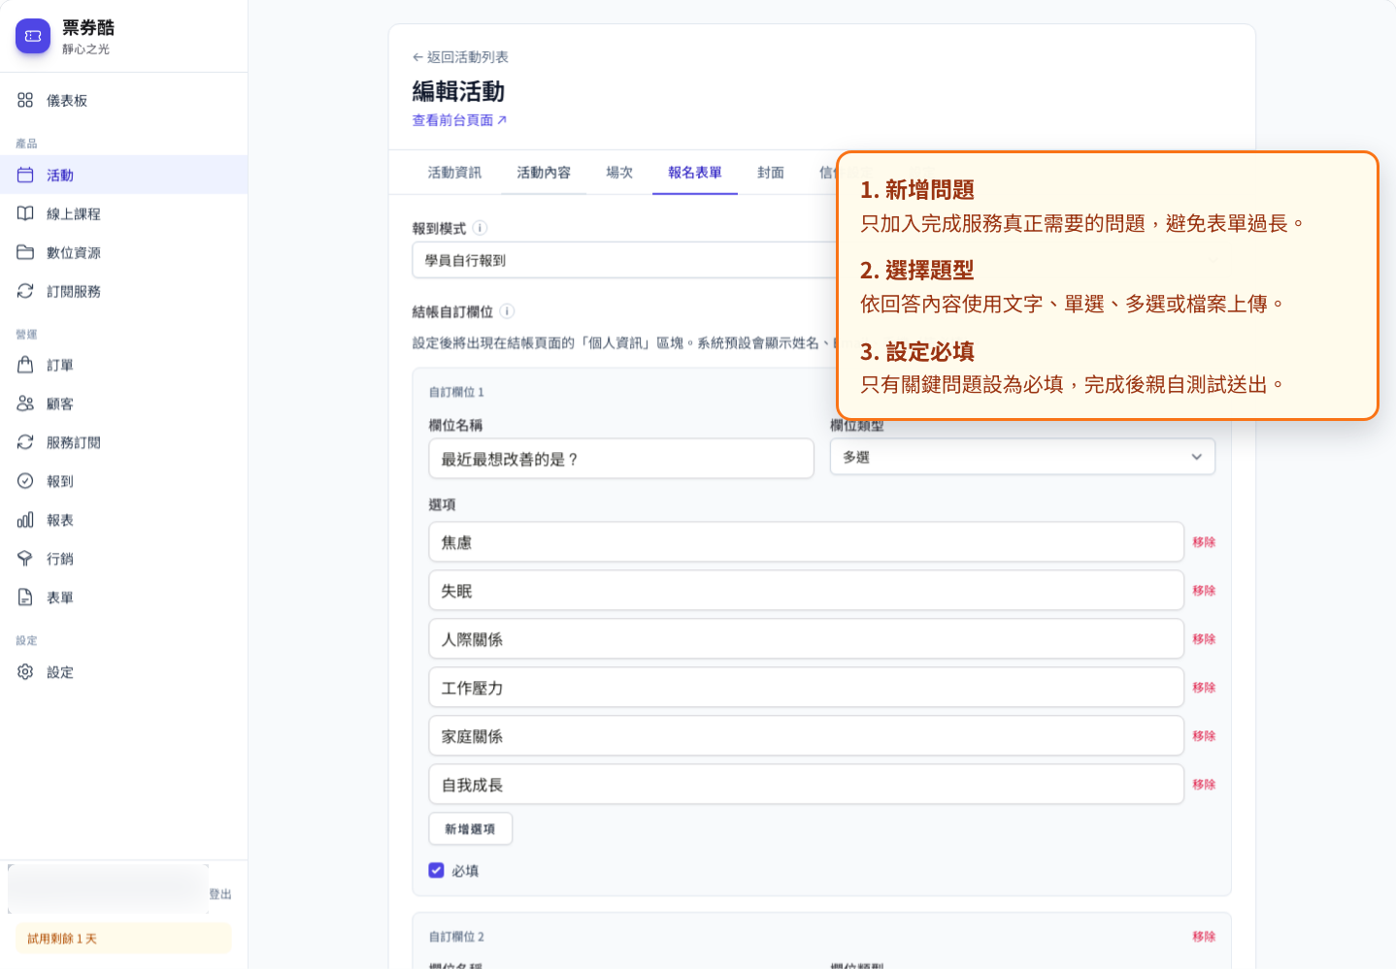Screen dimensions: 1396x969
Task: Switch to the 封面 tab
Action: click(x=771, y=173)
